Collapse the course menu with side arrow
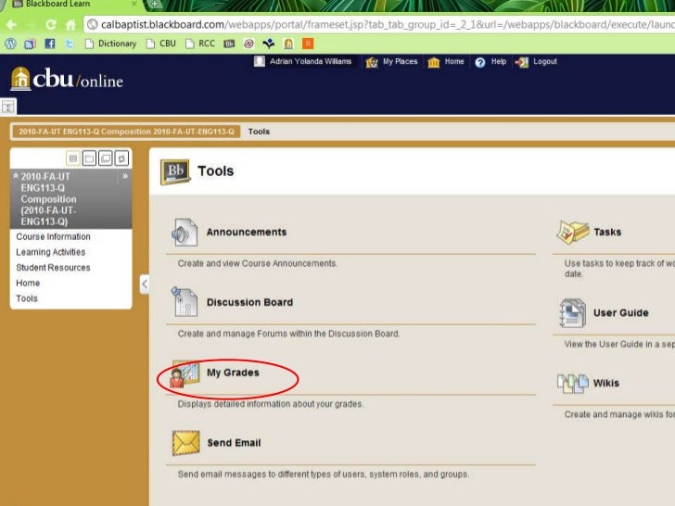Image resolution: width=675 pixels, height=506 pixels. coord(145,284)
